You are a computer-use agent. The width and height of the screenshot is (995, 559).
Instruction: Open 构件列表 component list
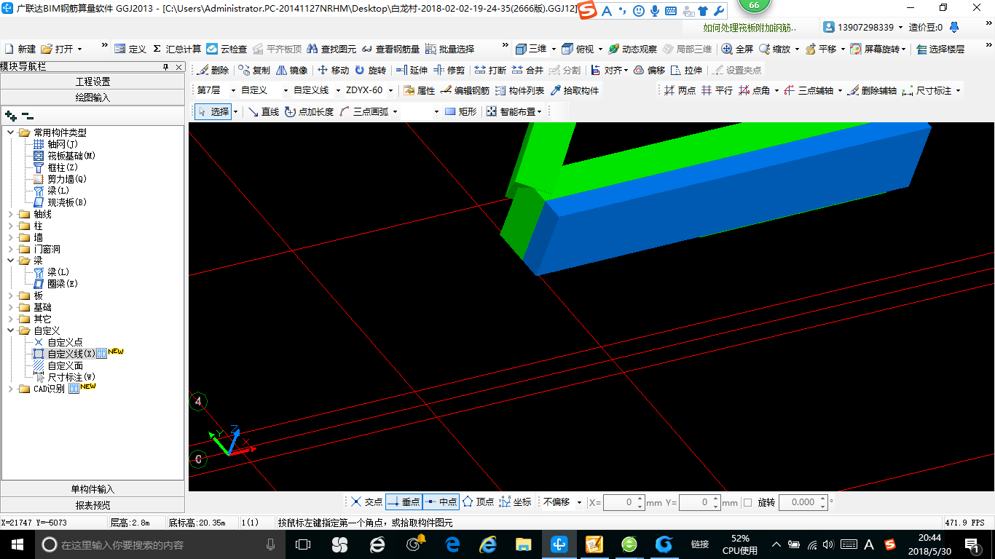(x=519, y=90)
